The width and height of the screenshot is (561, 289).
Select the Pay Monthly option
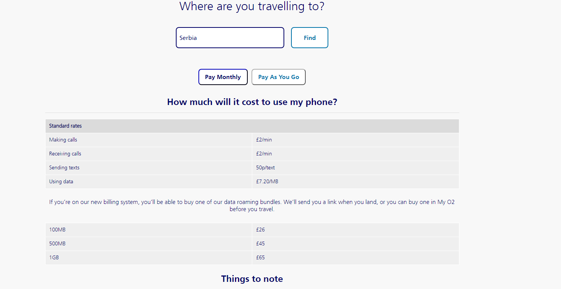pos(223,77)
